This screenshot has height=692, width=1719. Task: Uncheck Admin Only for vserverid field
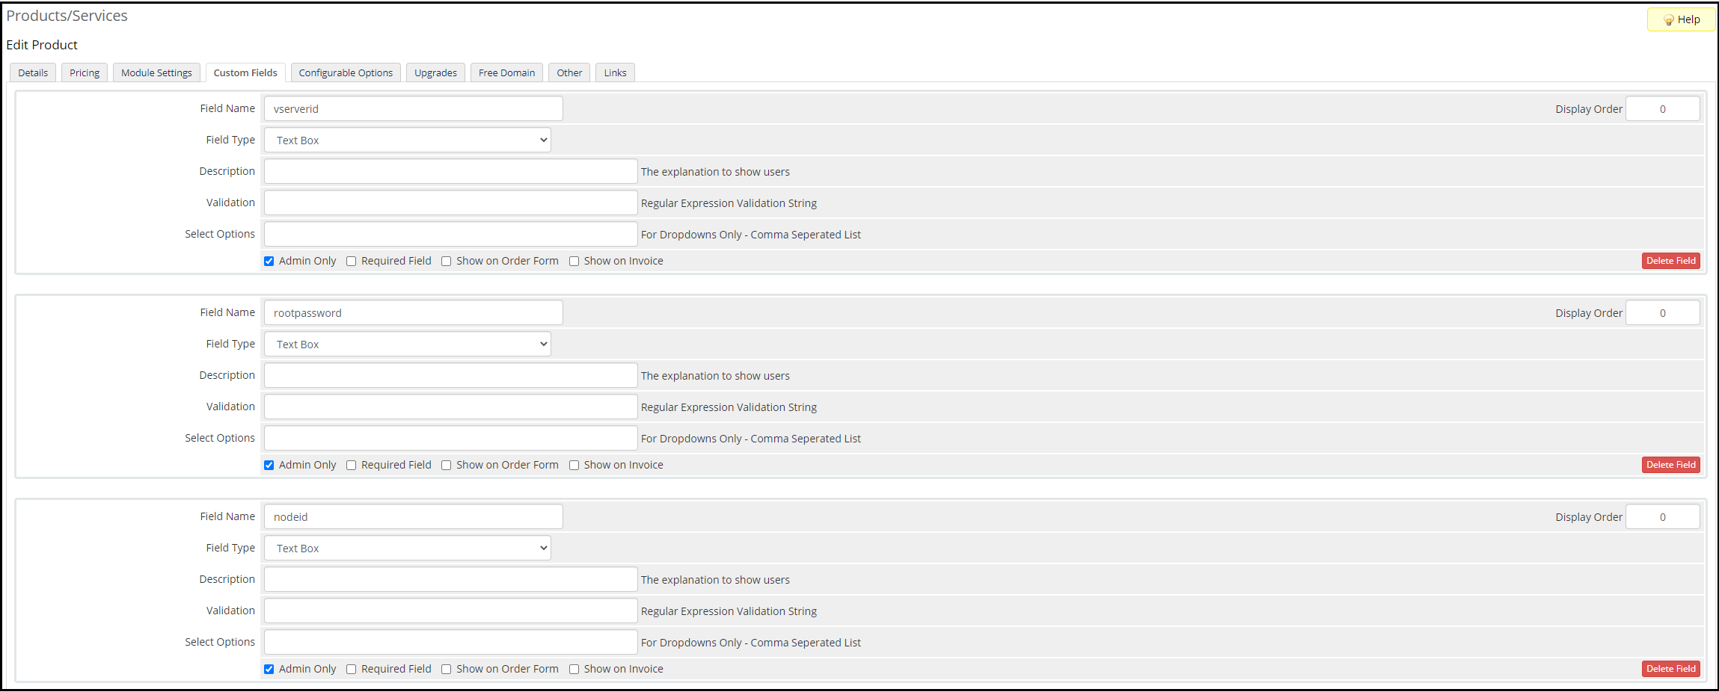point(269,262)
